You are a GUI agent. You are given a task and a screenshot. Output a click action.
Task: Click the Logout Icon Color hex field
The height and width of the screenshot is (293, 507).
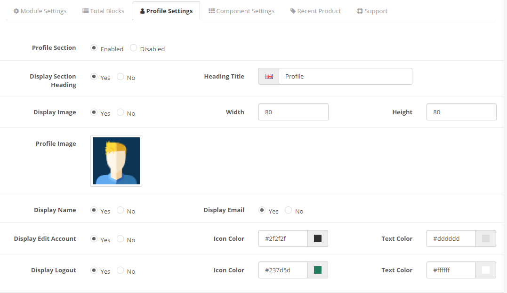(283, 270)
